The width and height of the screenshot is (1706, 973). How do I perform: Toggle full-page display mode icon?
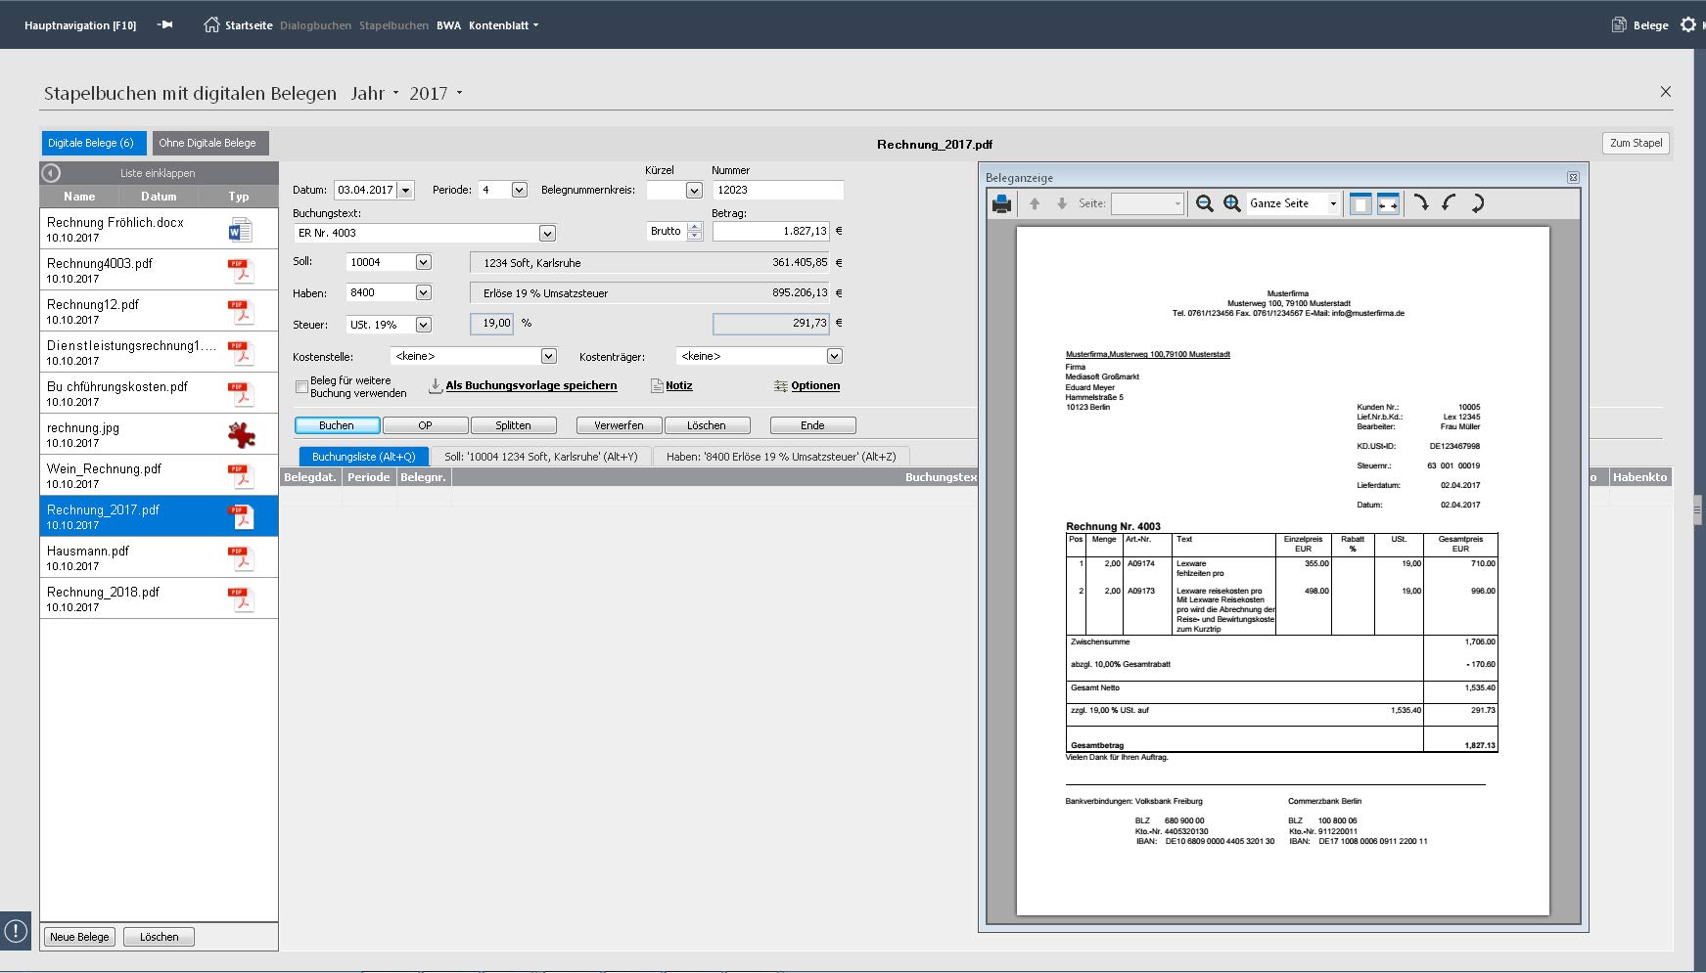(1360, 203)
